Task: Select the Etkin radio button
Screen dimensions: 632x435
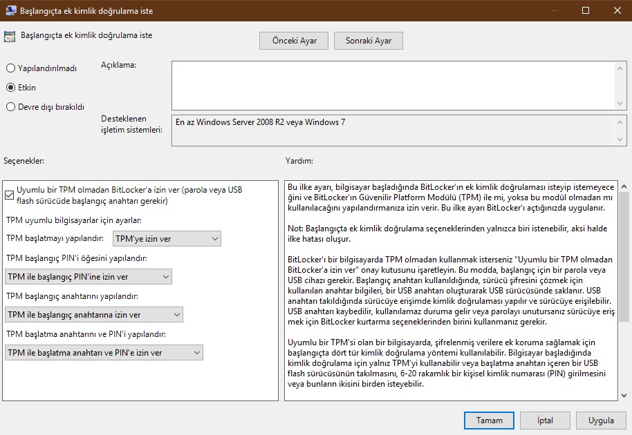Action: tap(10, 88)
